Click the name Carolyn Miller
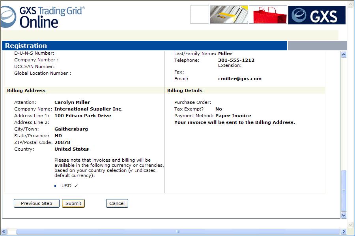The width and height of the screenshot is (355, 236). tap(72, 102)
